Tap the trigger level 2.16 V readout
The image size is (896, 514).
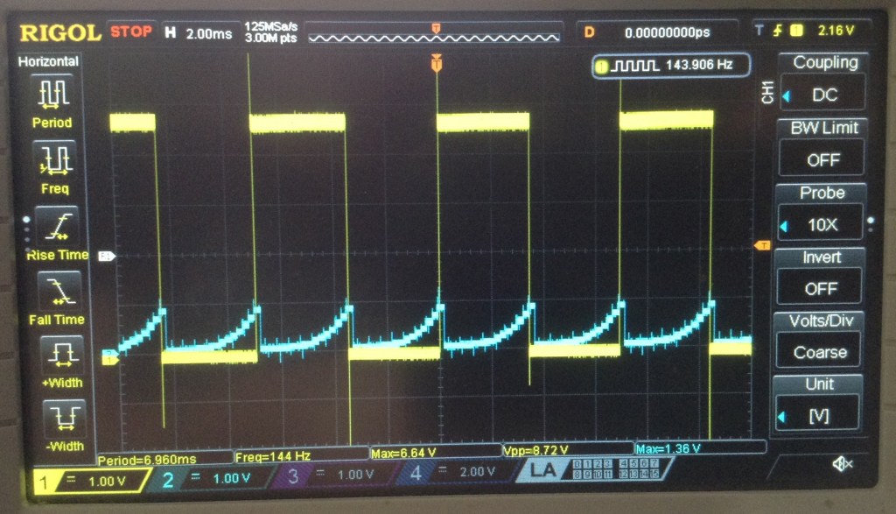(x=836, y=31)
